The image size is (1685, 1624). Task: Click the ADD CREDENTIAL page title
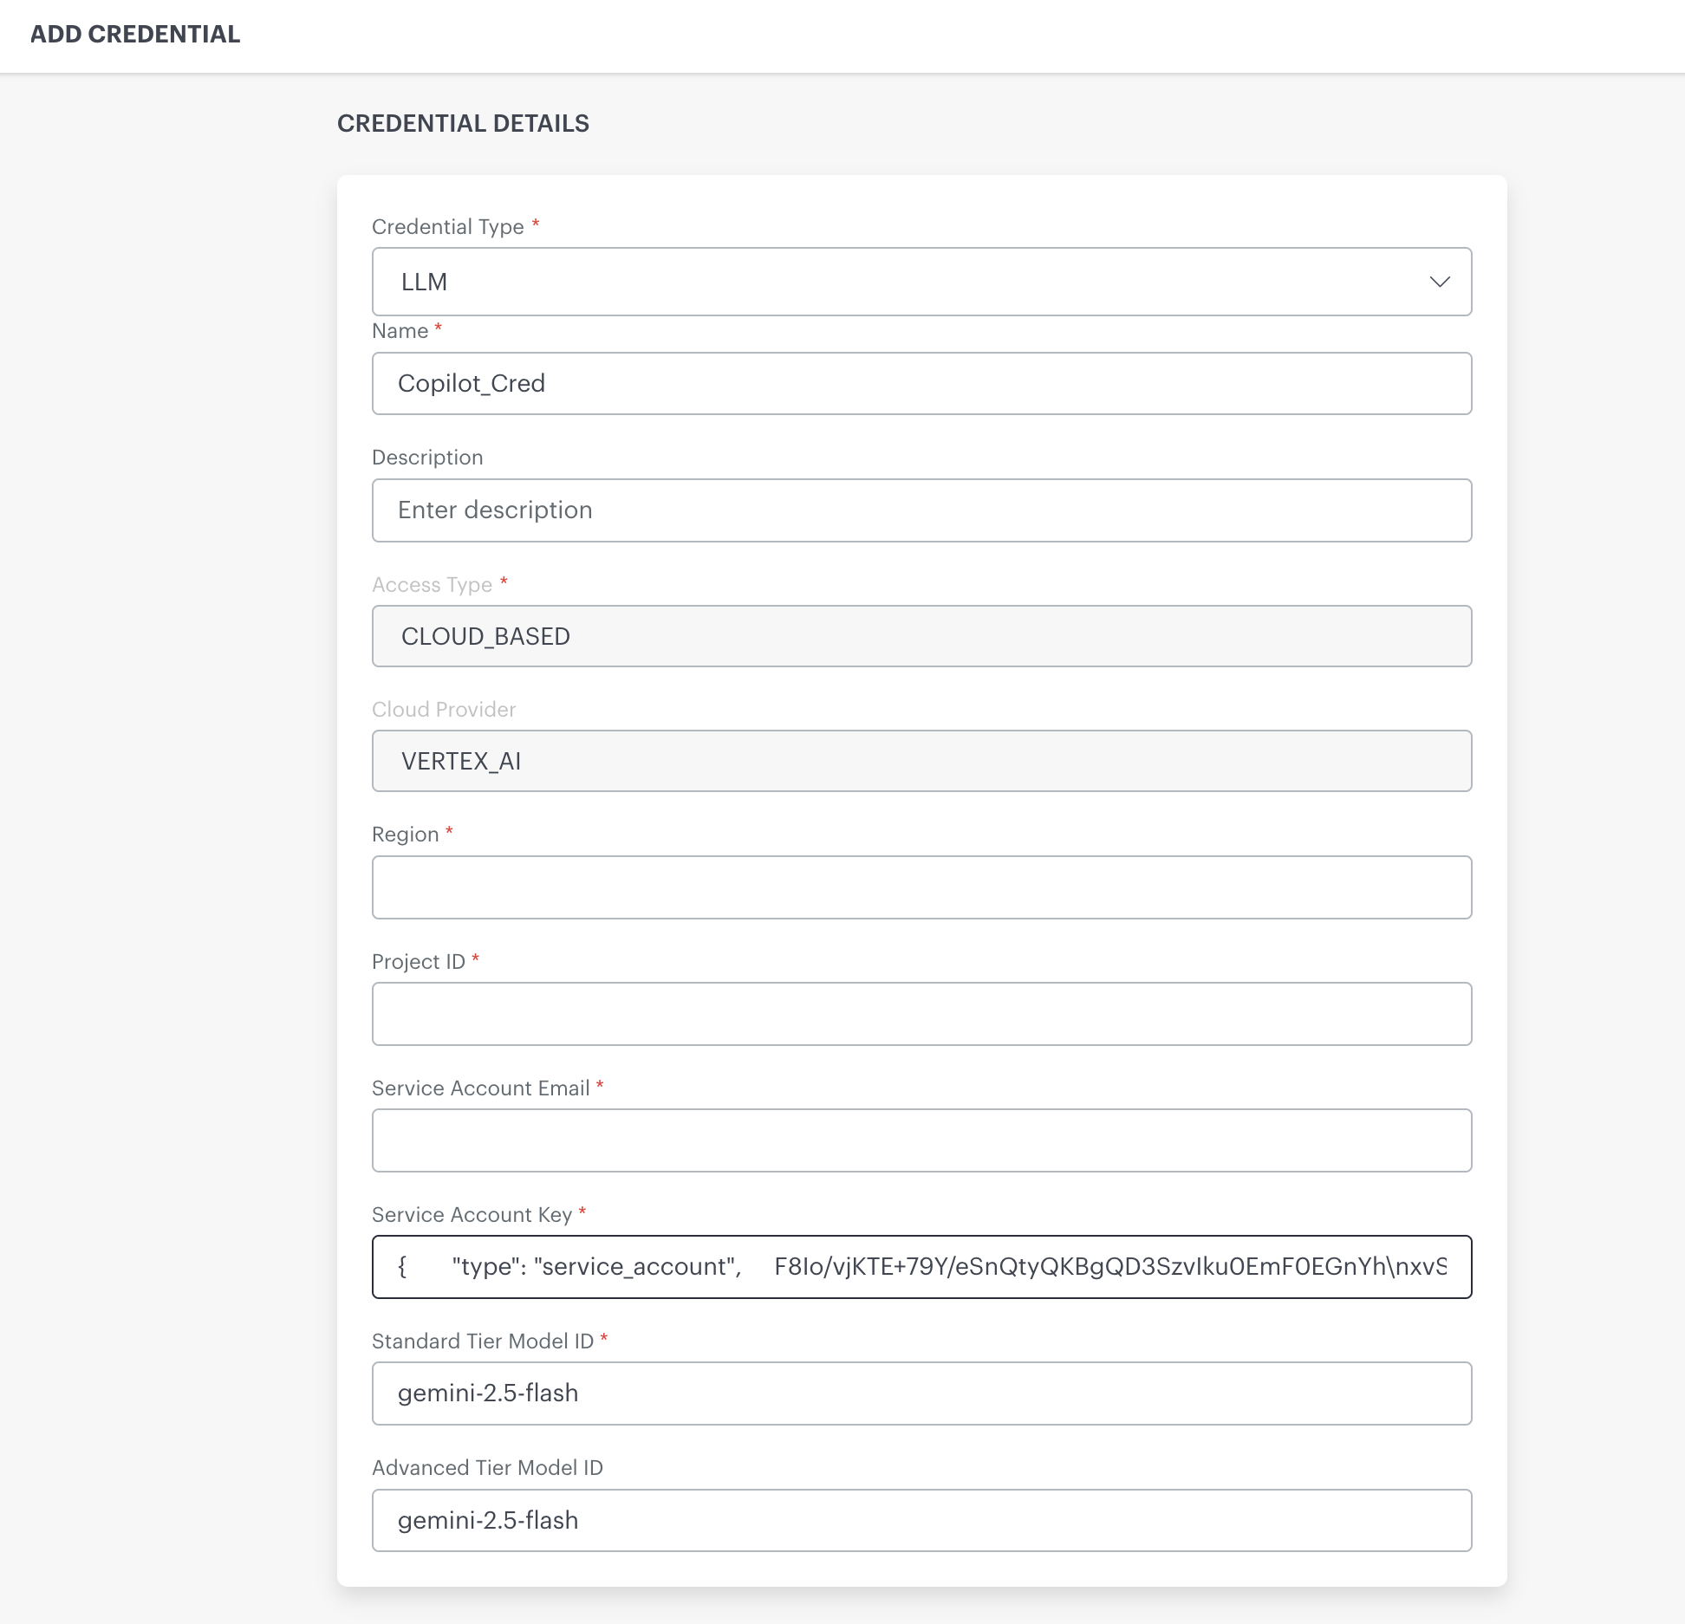click(x=135, y=34)
